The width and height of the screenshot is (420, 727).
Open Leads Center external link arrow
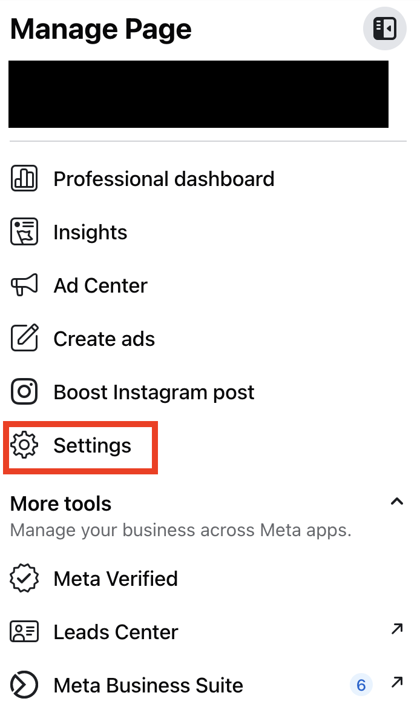[x=396, y=630]
